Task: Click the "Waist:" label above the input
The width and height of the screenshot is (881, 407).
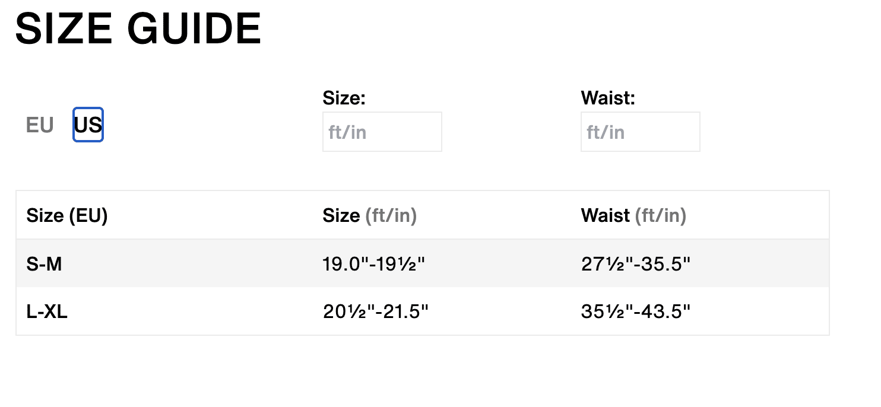Action: coord(608,98)
